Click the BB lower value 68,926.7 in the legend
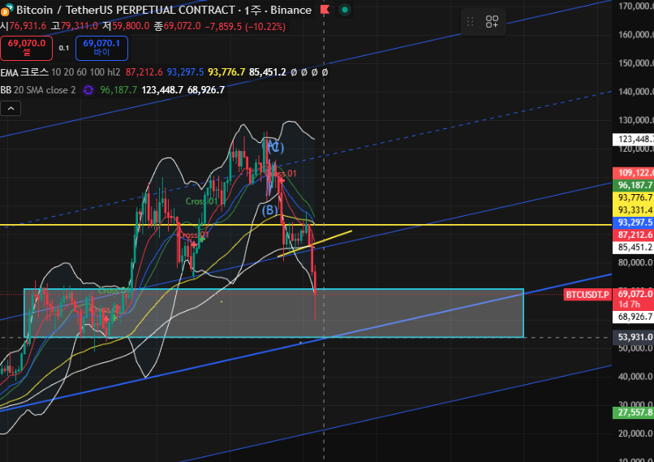Screen dimensions: 654x462 click(206, 90)
